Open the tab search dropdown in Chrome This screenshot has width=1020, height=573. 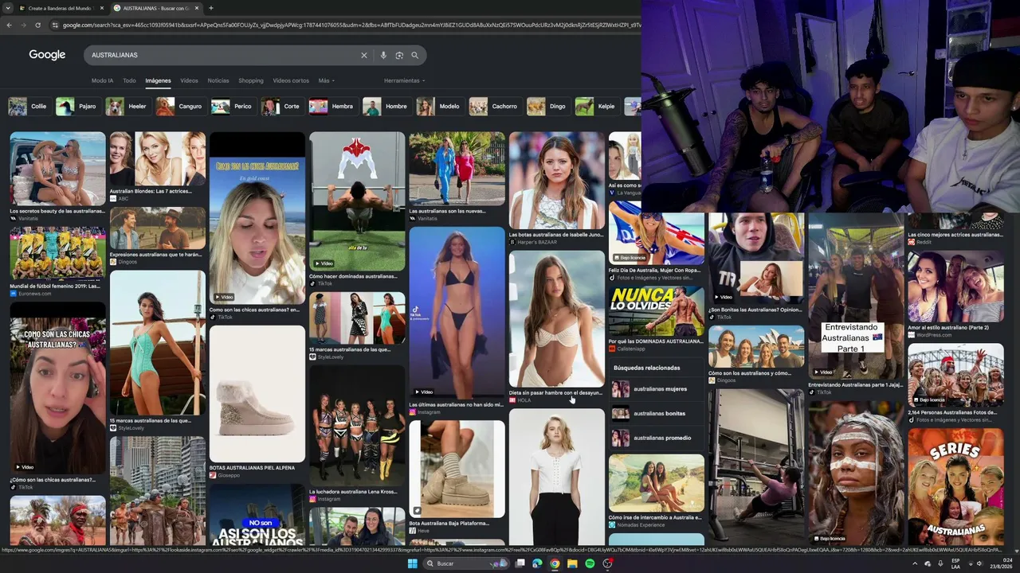pyautogui.click(x=9, y=8)
